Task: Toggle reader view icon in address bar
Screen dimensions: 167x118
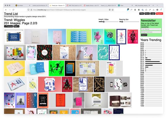Action: (x=110, y=10)
